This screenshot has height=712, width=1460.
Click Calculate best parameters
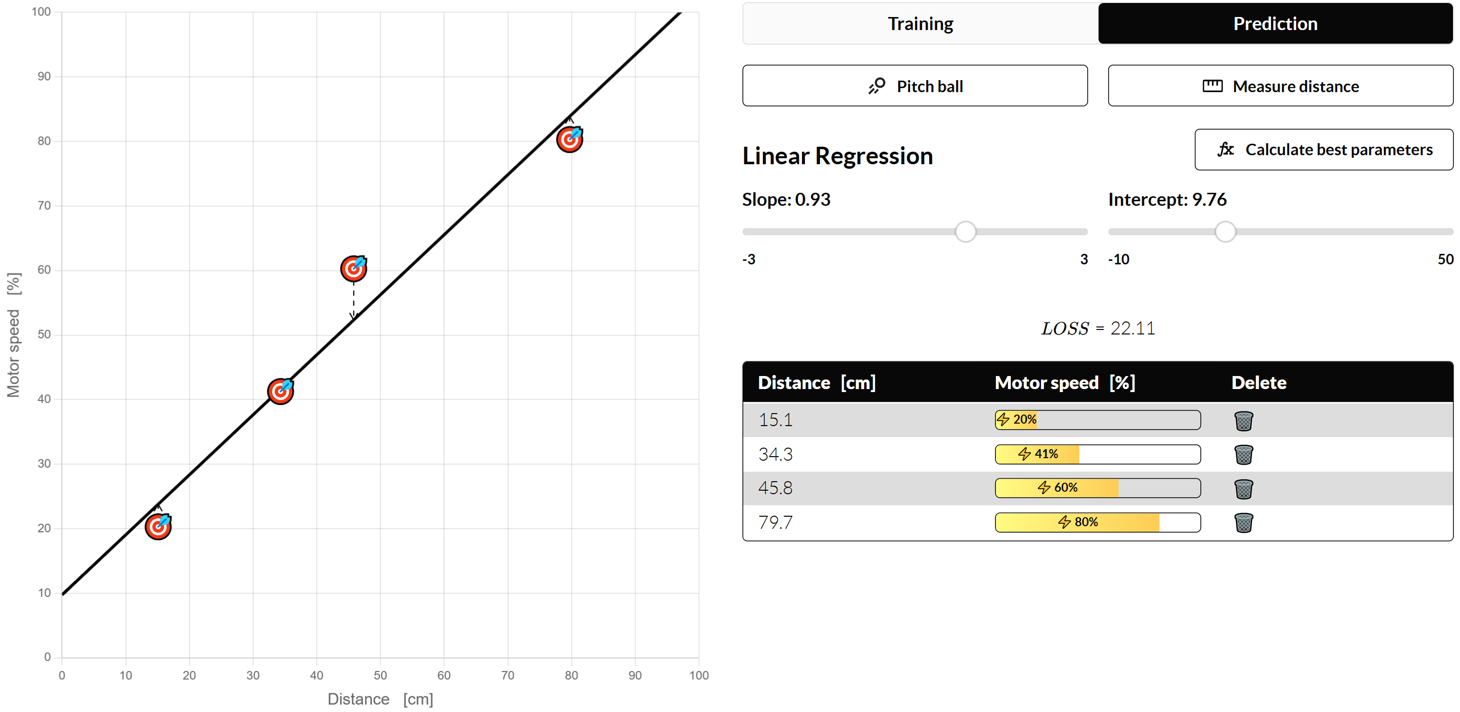tap(1323, 150)
